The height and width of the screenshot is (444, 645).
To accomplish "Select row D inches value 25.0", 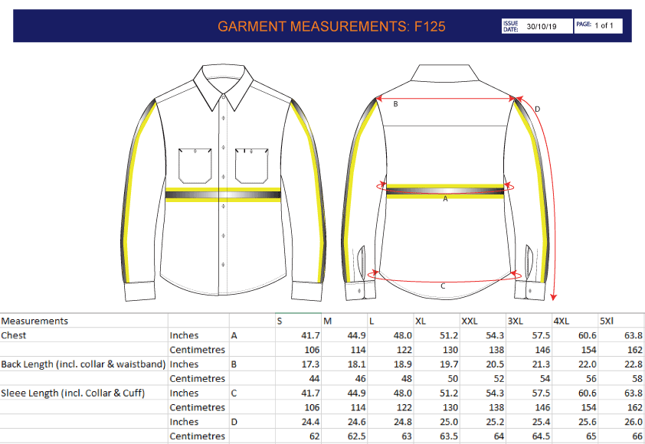I will (448, 421).
